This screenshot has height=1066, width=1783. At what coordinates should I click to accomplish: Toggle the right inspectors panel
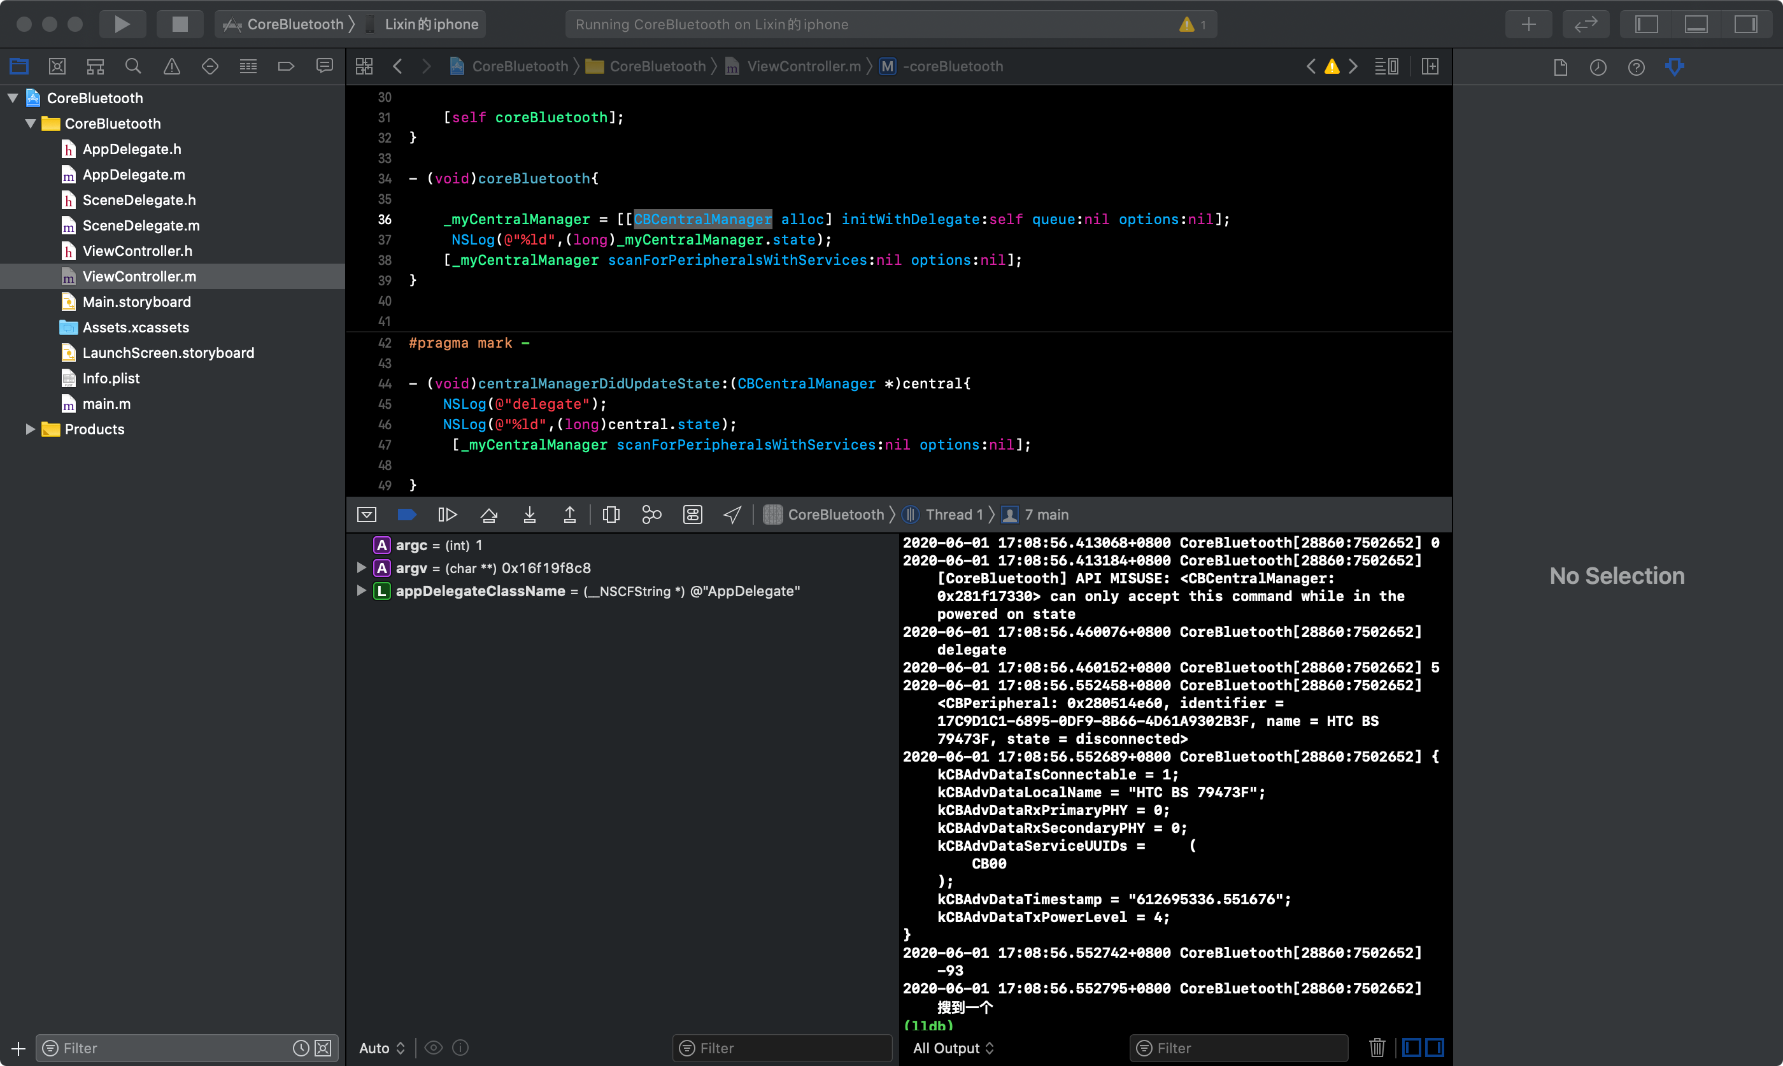1745,24
